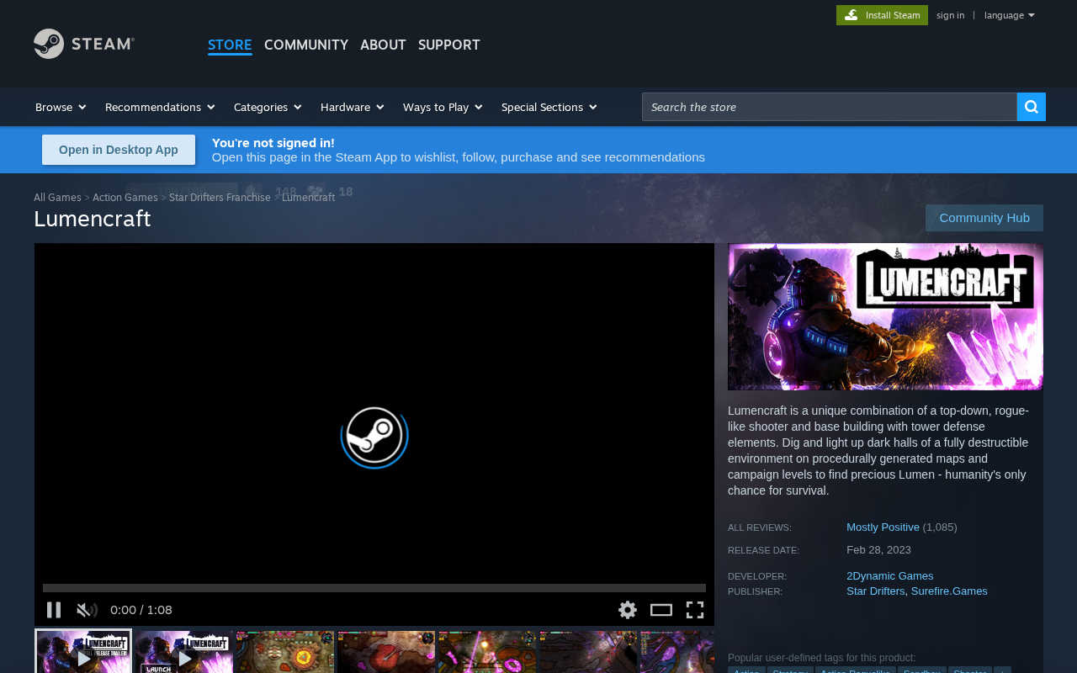
Task: Enter fullscreen on video player
Action: pyautogui.click(x=695, y=610)
